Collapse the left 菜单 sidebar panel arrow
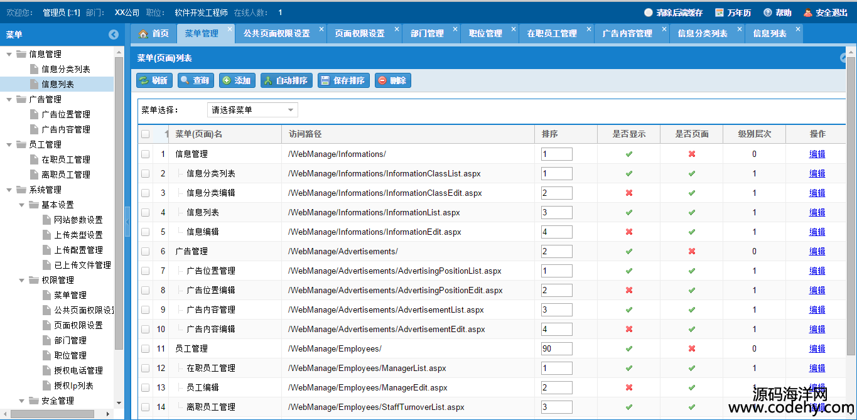 [x=114, y=35]
